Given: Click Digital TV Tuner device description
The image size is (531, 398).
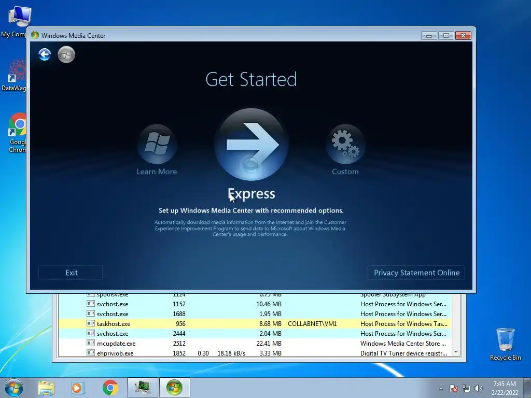Looking at the screenshot, I should click(403, 353).
